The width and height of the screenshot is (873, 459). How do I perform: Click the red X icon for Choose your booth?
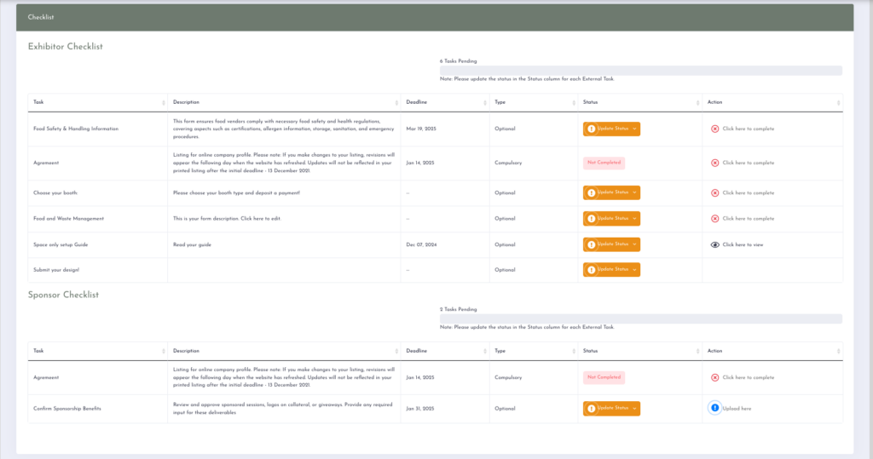tap(715, 192)
